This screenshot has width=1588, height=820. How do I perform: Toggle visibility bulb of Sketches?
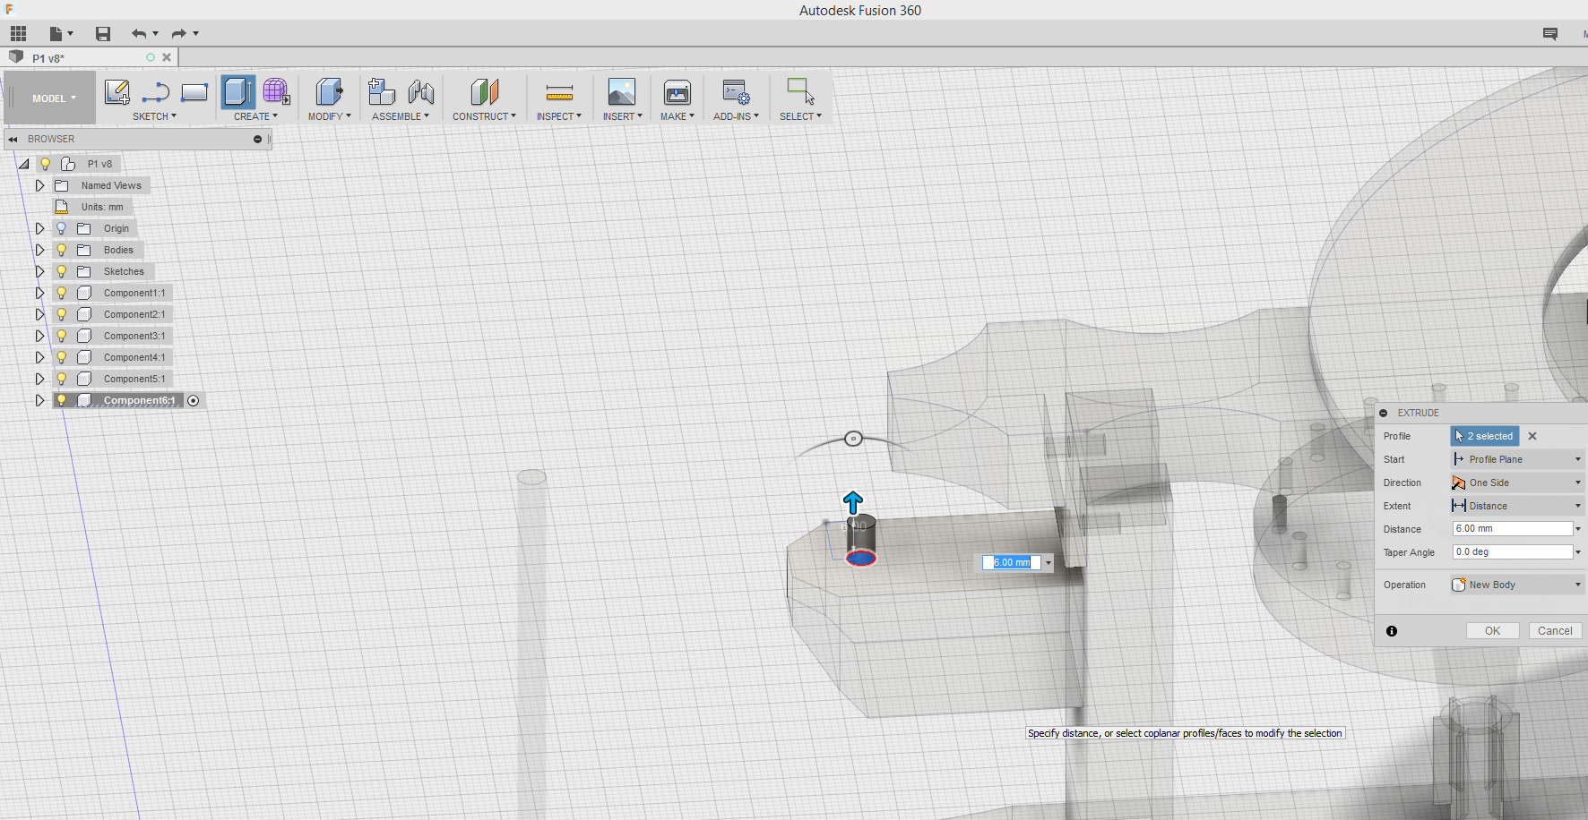click(x=61, y=271)
